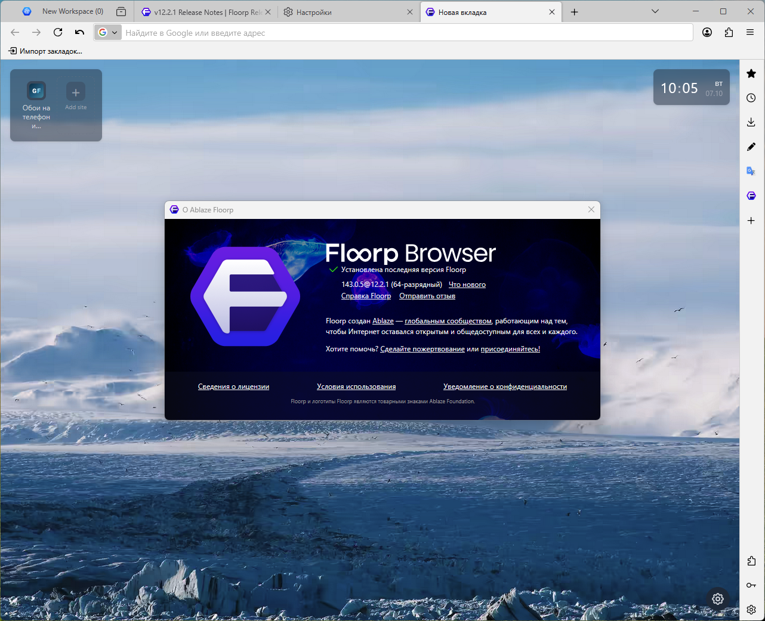Open the hamburger application menu
This screenshot has height=621, width=765.
[x=750, y=33]
